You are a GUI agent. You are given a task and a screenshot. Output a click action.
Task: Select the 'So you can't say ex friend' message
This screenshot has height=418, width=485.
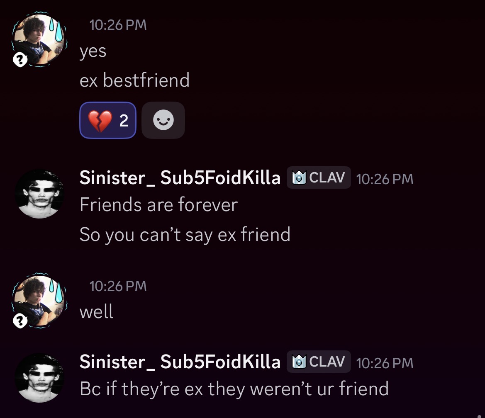tap(185, 235)
